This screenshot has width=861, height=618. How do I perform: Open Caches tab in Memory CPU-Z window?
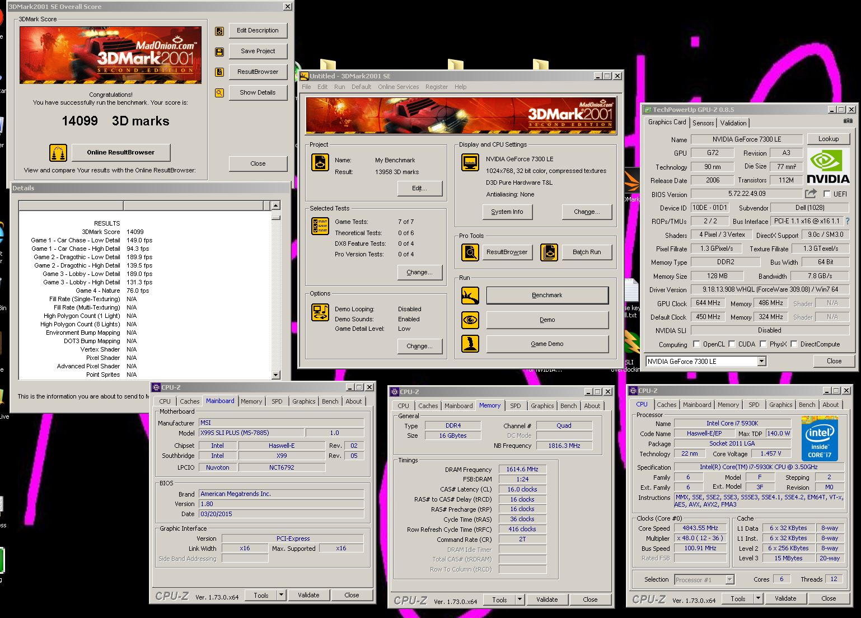tap(428, 406)
